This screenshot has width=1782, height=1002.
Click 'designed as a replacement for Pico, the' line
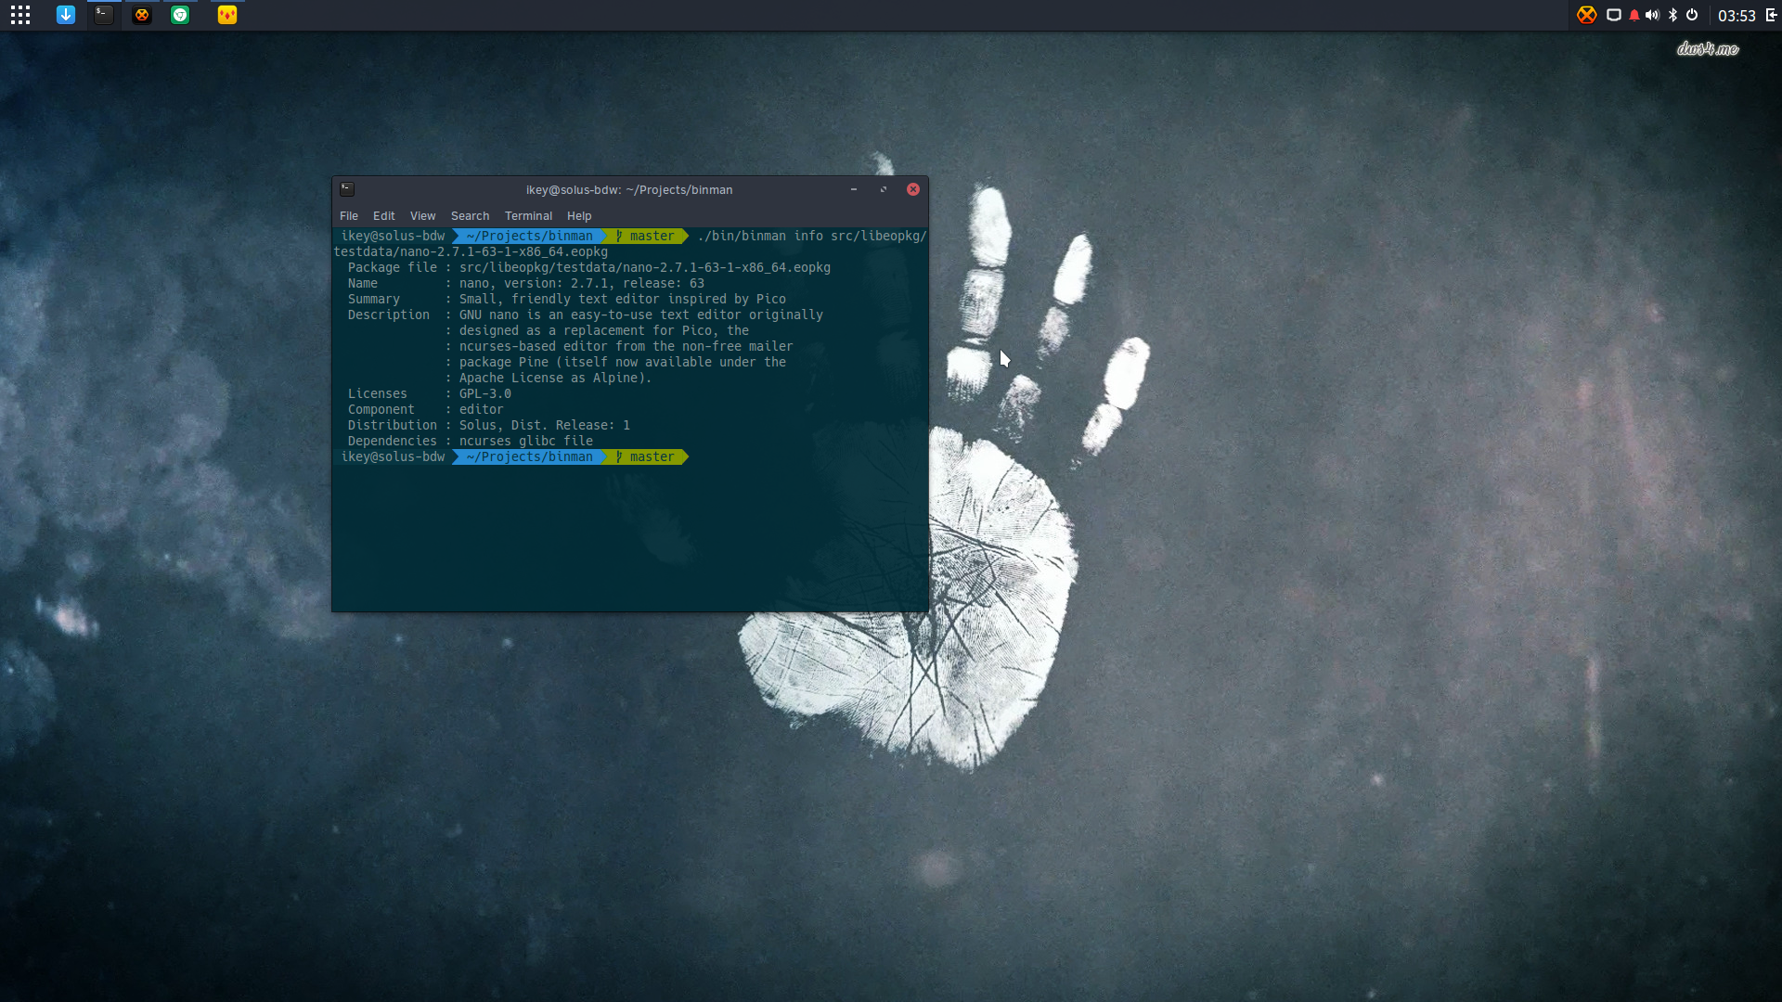(604, 331)
